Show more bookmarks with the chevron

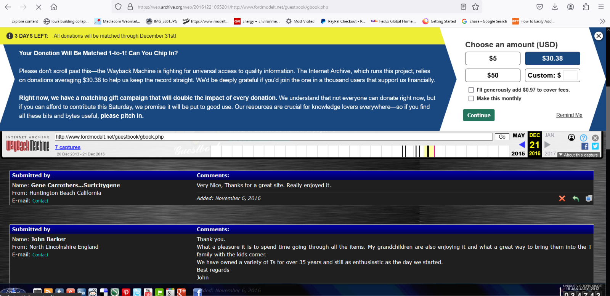pos(602,21)
